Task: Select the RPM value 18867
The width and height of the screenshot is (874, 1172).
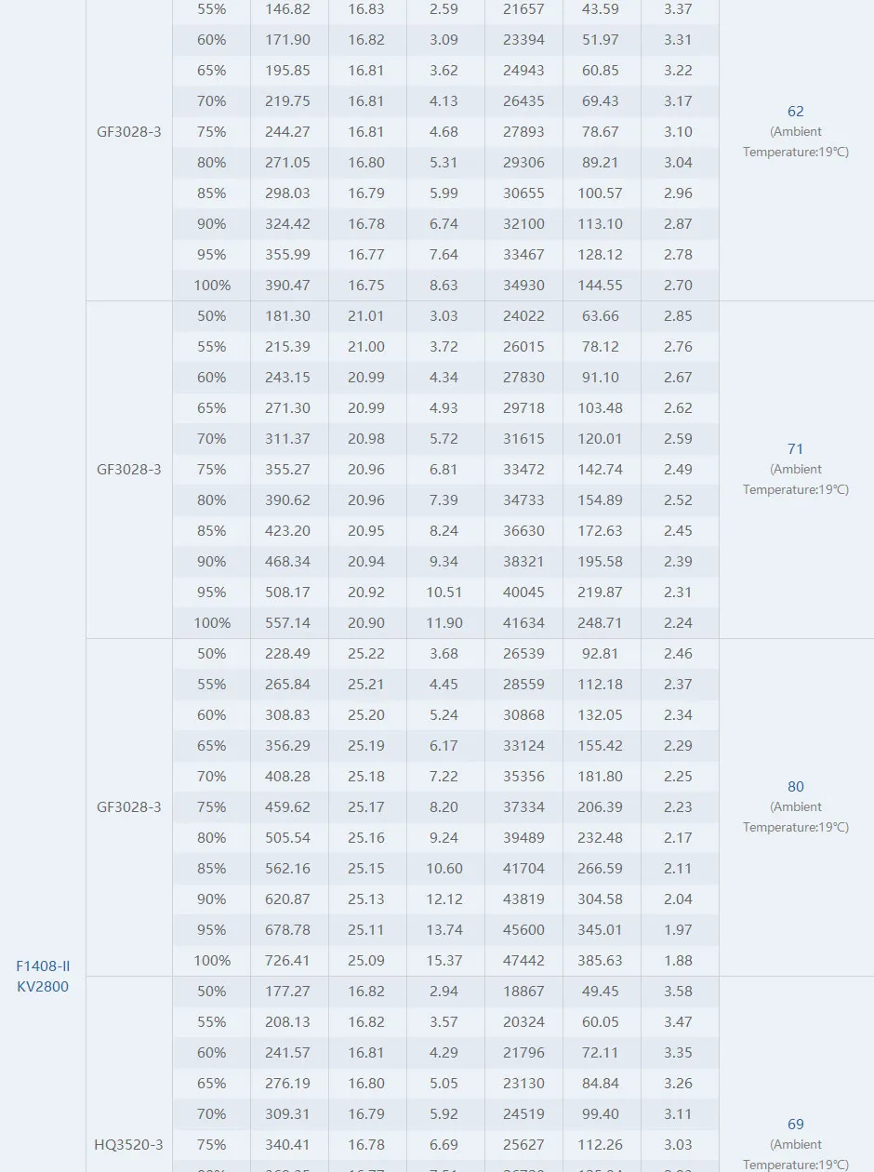Action: (x=523, y=991)
